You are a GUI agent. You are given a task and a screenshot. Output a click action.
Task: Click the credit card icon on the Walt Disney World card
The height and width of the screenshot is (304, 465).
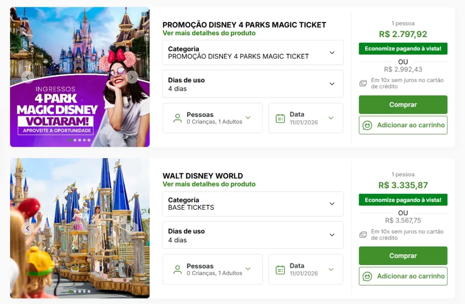362,235
